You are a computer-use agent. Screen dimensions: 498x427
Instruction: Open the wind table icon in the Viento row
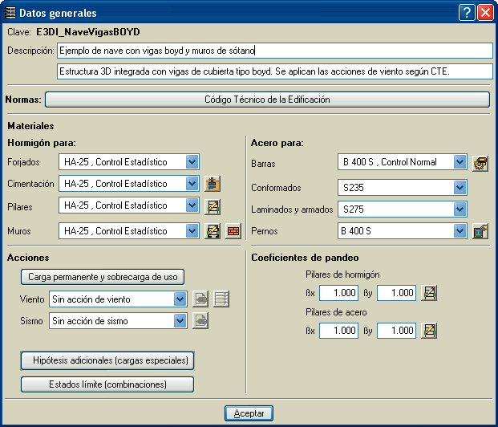point(221,299)
